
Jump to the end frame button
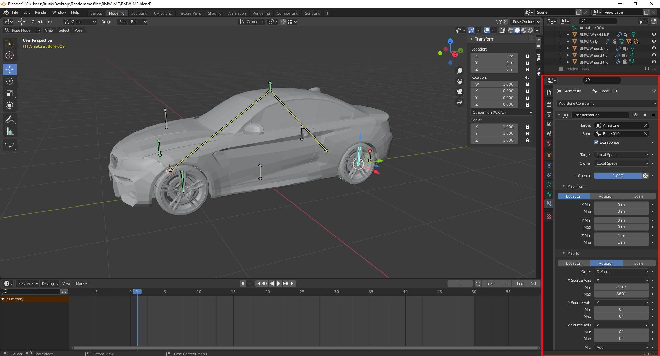[x=293, y=283]
